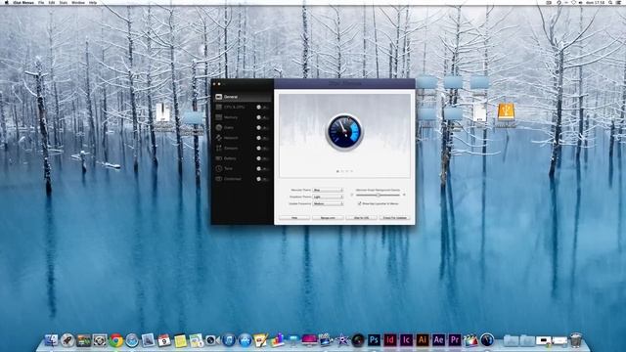Toggle the CPU & GPU switch
This screenshot has height=352, width=626.
(x=262, y=108)
